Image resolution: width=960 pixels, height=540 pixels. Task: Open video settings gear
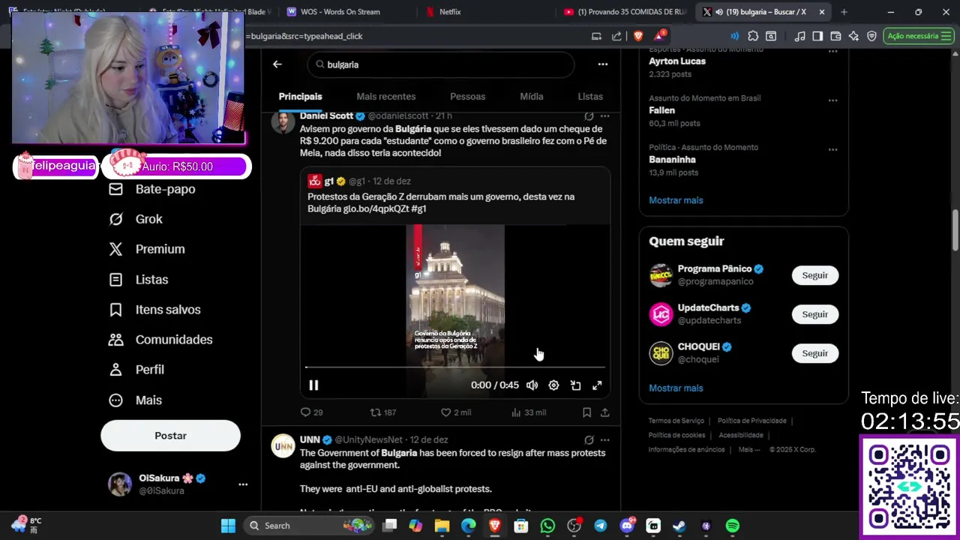[553, 385]
